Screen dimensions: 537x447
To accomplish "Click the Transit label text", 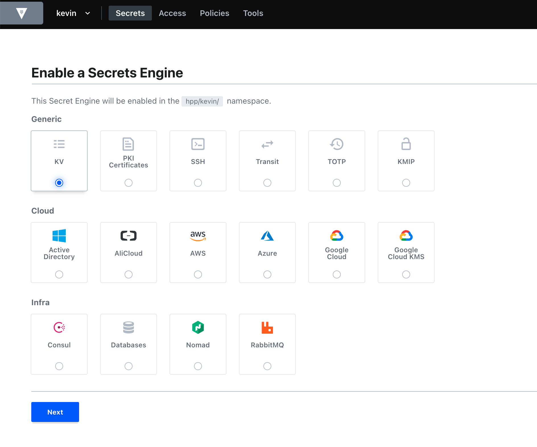I will 267,162.
